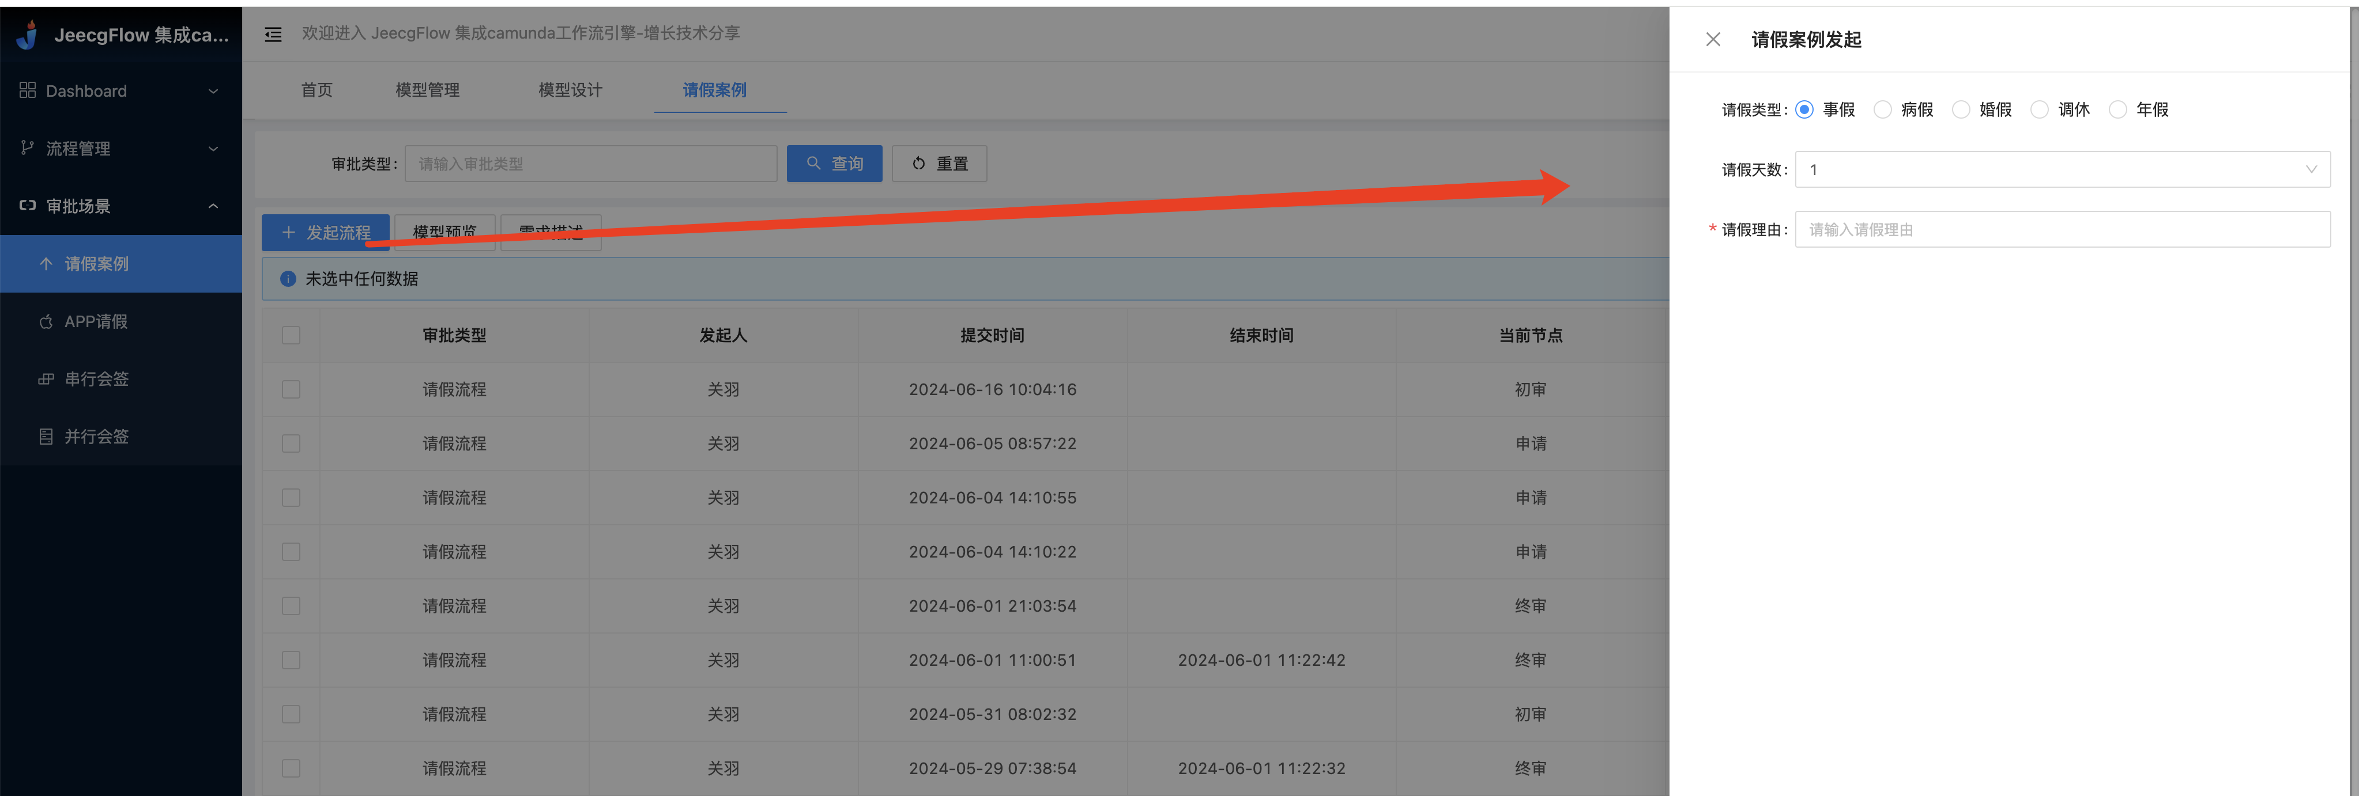Click end time 2024-06-01 11:22:42 cell

pyautogui.click(x=1262, y=659)
